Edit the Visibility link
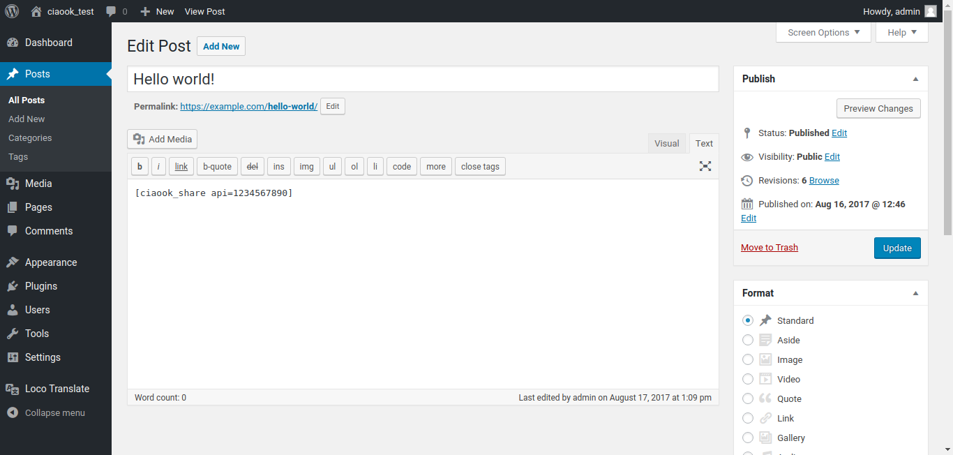Image resolution: width=953 pixels, height=455 pixels. 832,156
